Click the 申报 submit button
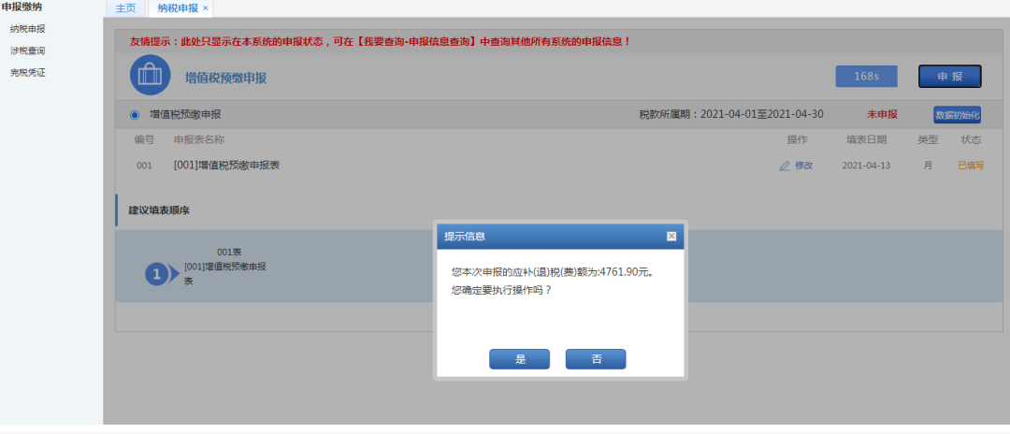Image resolution: width=1010 pixels, height=434 pixels. 949,76
